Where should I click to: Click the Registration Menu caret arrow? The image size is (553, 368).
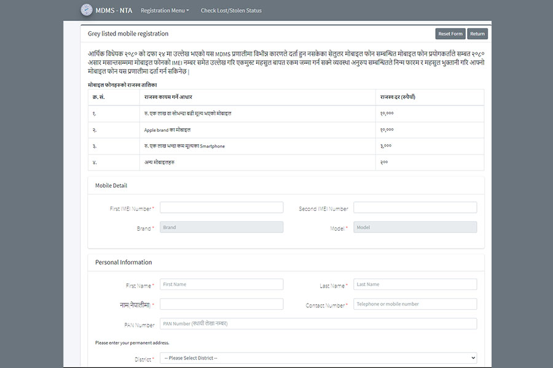point(187,10)
